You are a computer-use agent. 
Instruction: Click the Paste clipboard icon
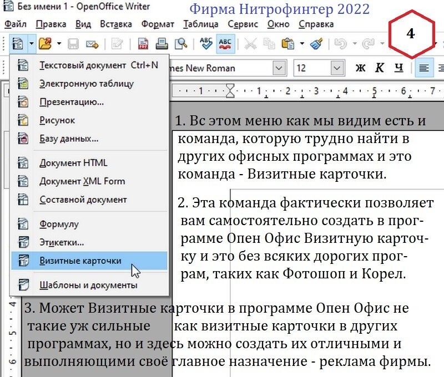[287, 44]
